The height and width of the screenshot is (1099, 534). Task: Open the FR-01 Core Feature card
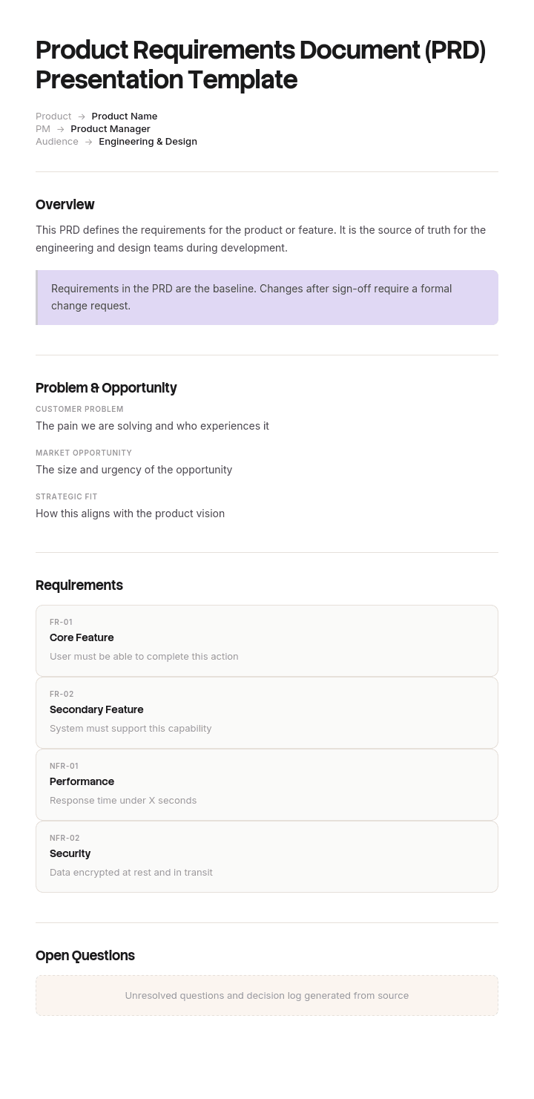coord(267,641)
